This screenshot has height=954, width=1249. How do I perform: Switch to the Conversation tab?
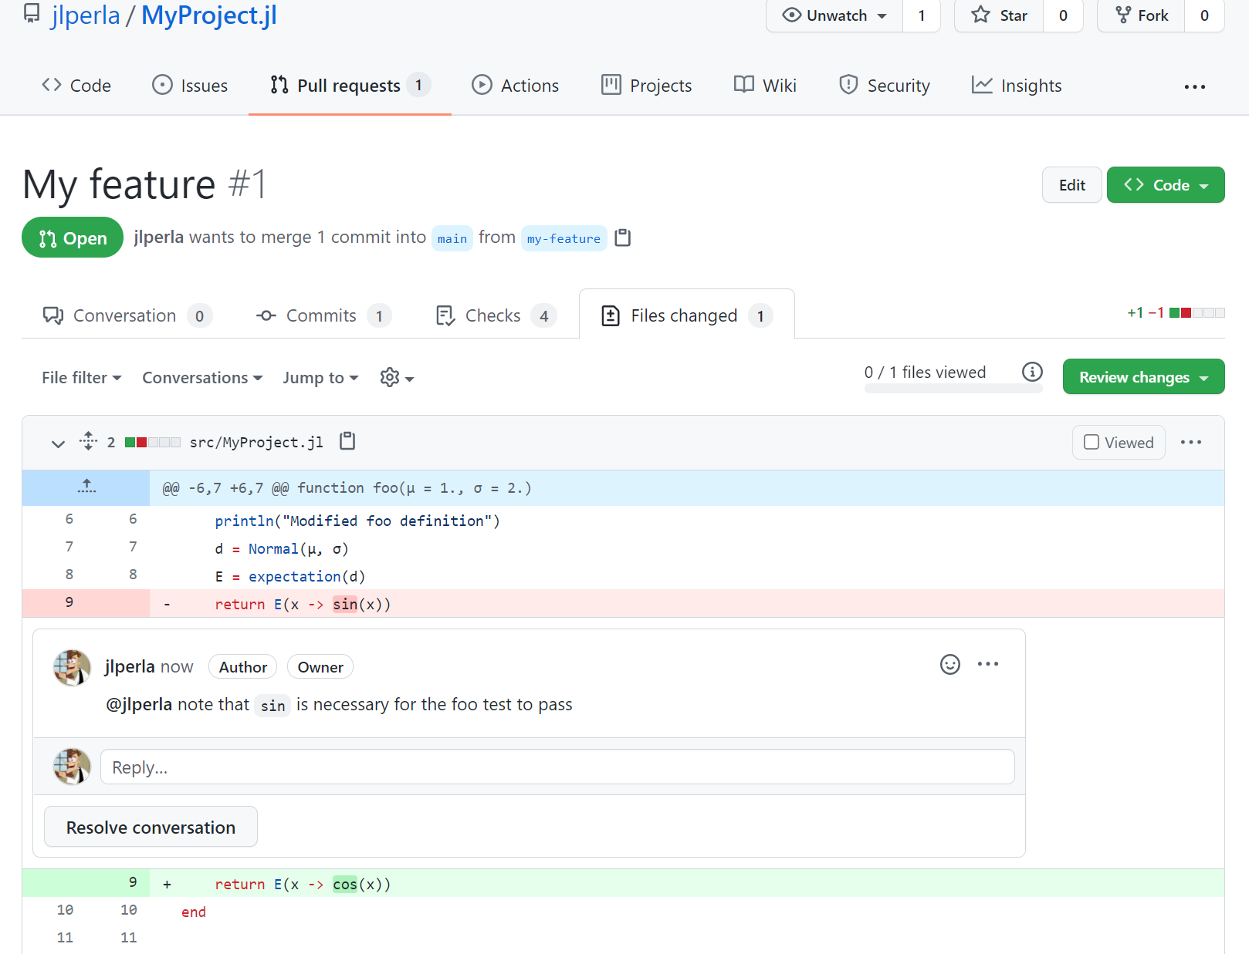pos(124,316)
